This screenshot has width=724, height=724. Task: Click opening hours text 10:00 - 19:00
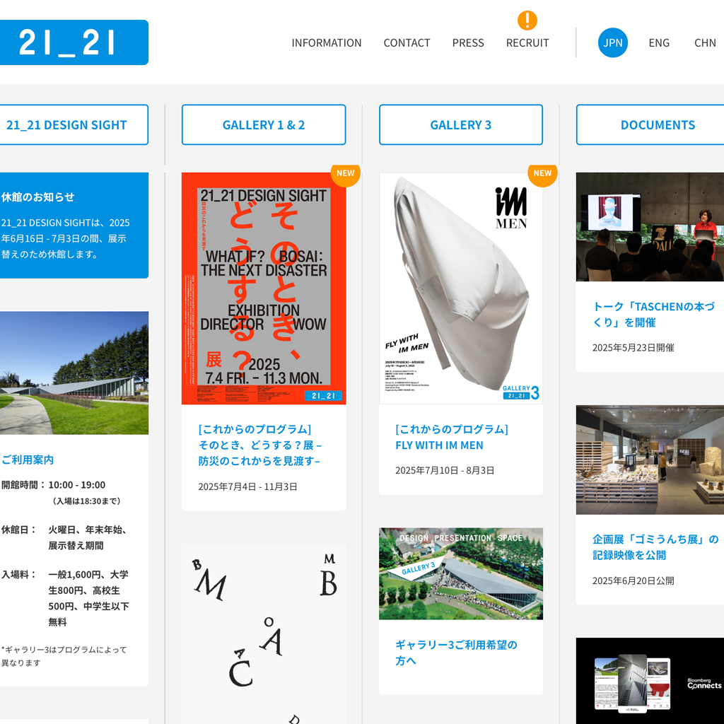pos(76,485)
